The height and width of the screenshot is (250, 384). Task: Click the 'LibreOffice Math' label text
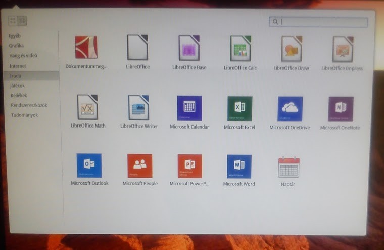[x=88, y=126]
